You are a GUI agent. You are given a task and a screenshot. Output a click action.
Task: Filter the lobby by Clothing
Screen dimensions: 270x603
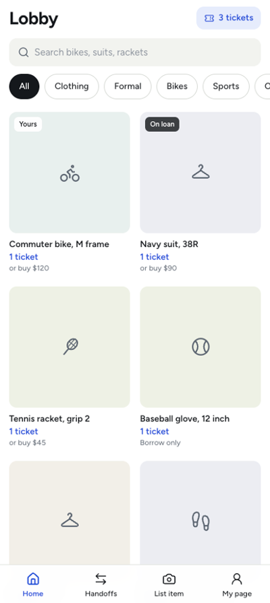pos(72,86)
